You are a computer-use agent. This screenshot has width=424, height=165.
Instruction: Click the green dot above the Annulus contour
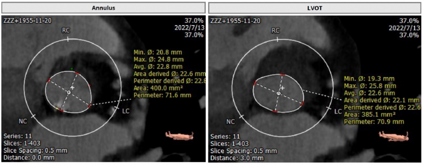[x=71, y=69]
